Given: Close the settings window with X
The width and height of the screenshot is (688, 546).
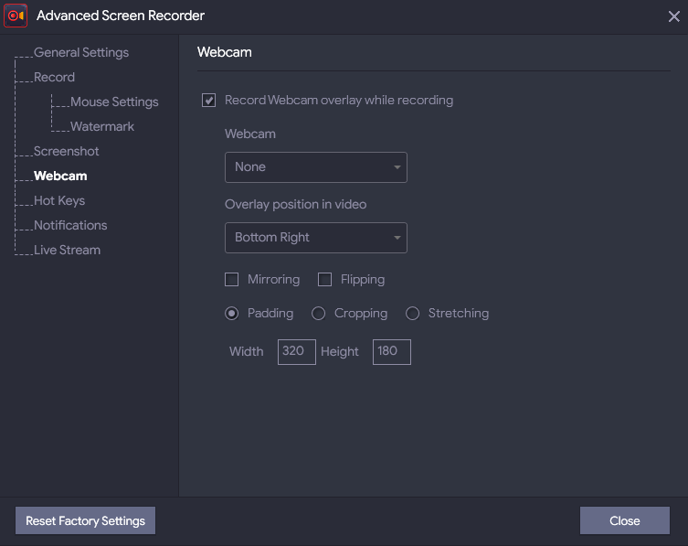Looking at the screenshot, I should pyautogui.click(x=673, y=16).
